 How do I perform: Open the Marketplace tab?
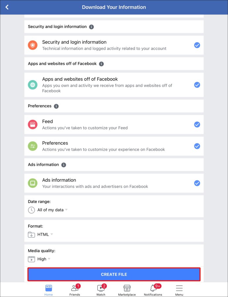(x=127, y=290)
